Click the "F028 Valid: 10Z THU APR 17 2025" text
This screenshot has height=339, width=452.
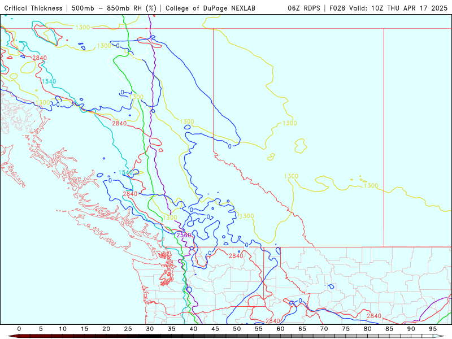click(388, 8)
